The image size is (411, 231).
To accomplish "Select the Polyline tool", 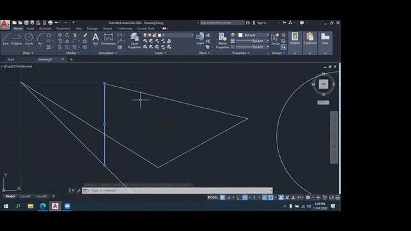I will coord(16,38).
